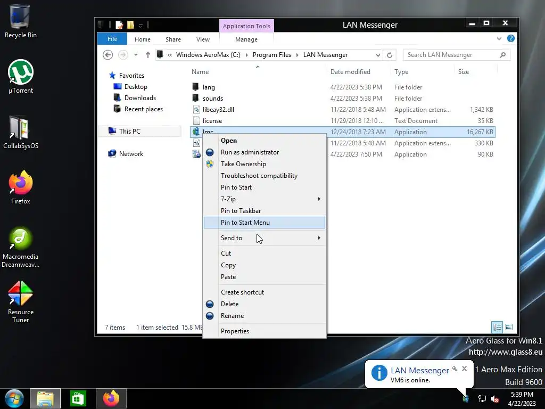545x409 pixels.
Task: Select Create shortcut menu entry
Action: [x=265, y=292]
